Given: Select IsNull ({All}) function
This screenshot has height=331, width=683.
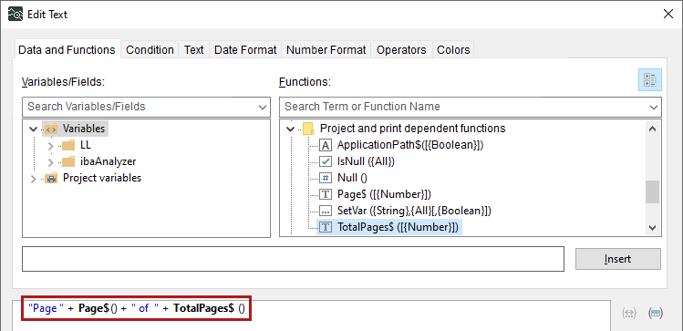Looking at the screenshot, I should tap(366, 161).
